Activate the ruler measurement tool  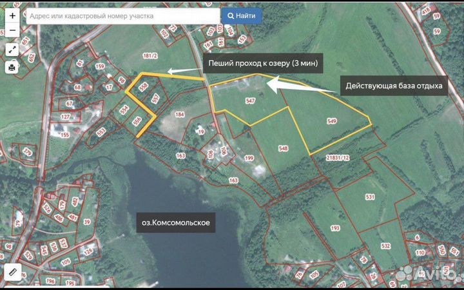point(12,273)
